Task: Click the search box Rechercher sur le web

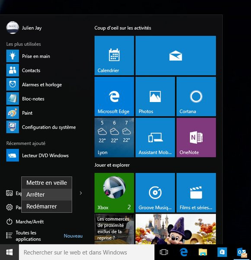Action: point(87,252)
